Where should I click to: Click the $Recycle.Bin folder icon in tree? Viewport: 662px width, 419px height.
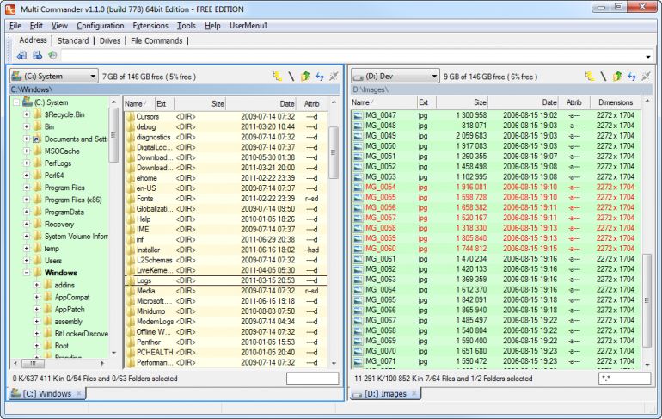click(38, 114)
